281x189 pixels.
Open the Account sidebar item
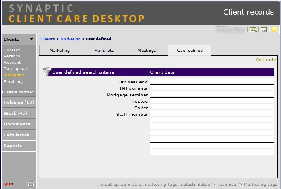tap(12, 62)
